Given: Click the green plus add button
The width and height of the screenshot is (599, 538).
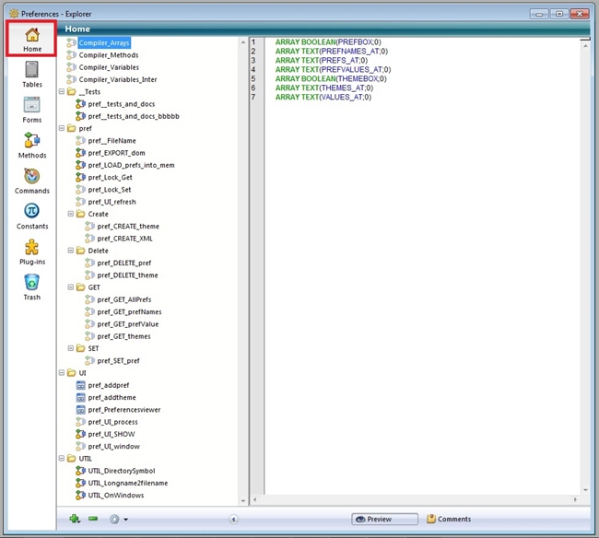Looking at the screenshot, I should 75,519.
